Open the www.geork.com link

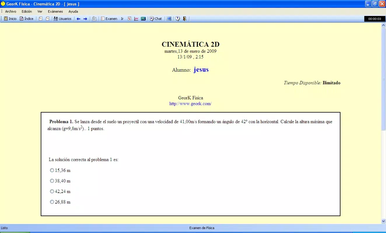(190, 104)
